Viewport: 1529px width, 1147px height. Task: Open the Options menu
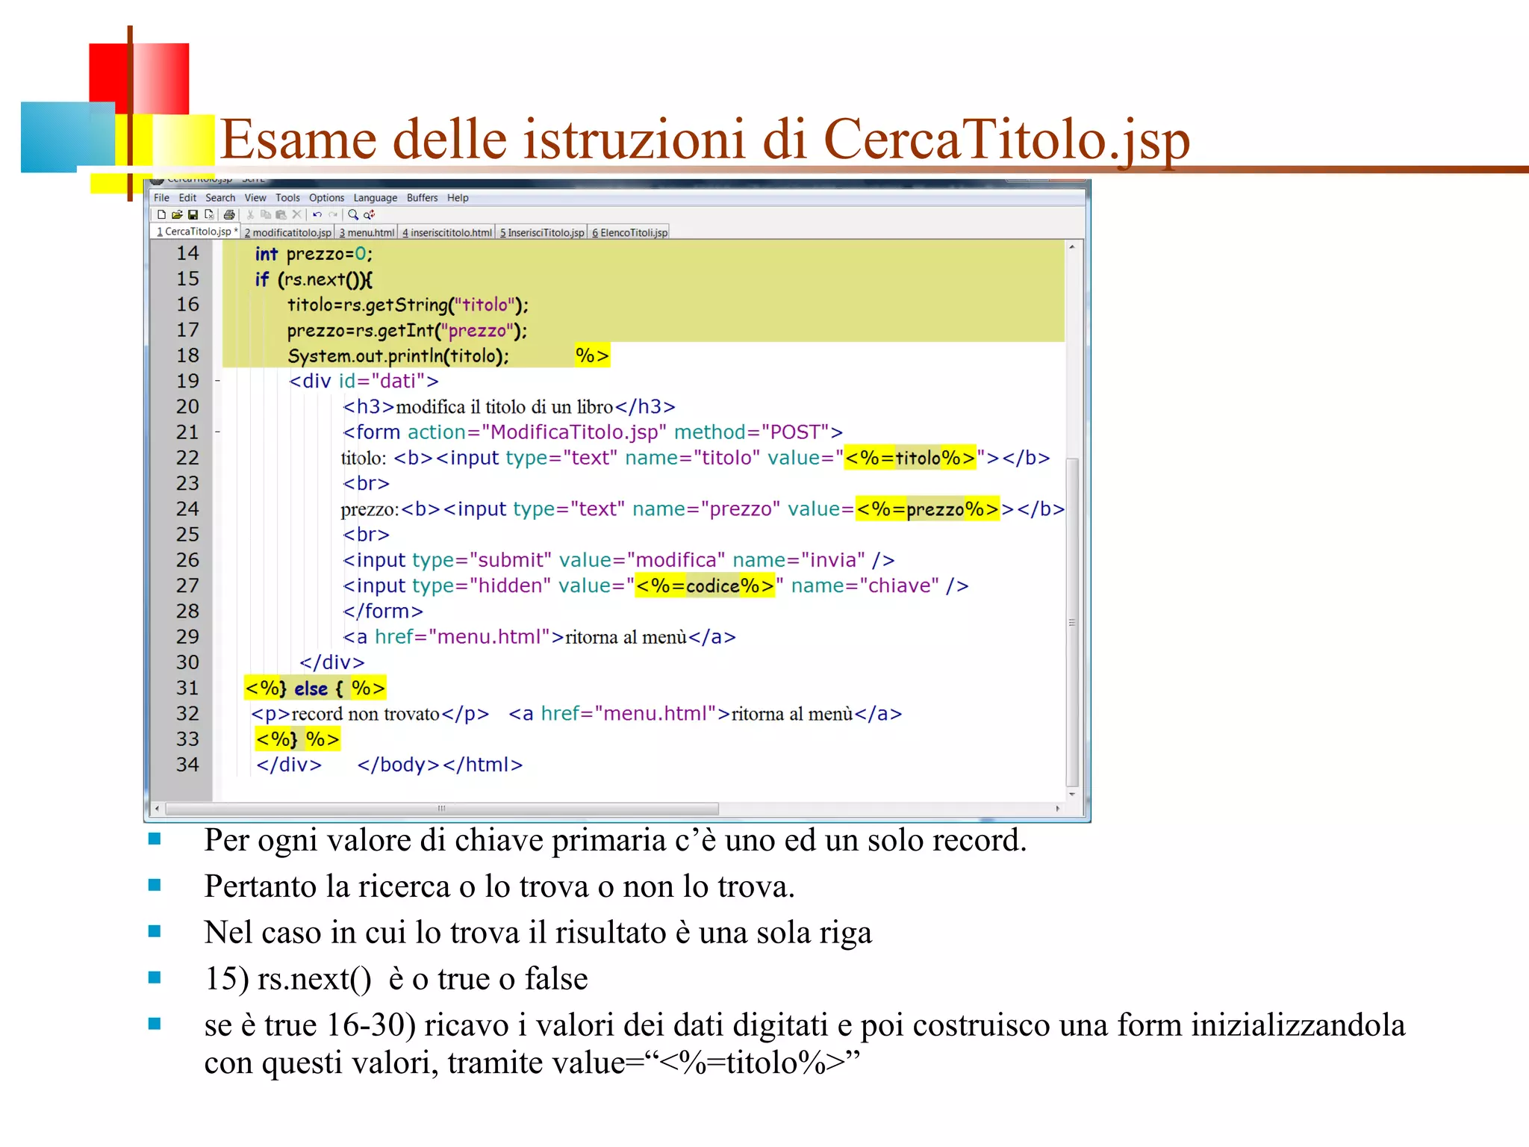click(326, 198)
